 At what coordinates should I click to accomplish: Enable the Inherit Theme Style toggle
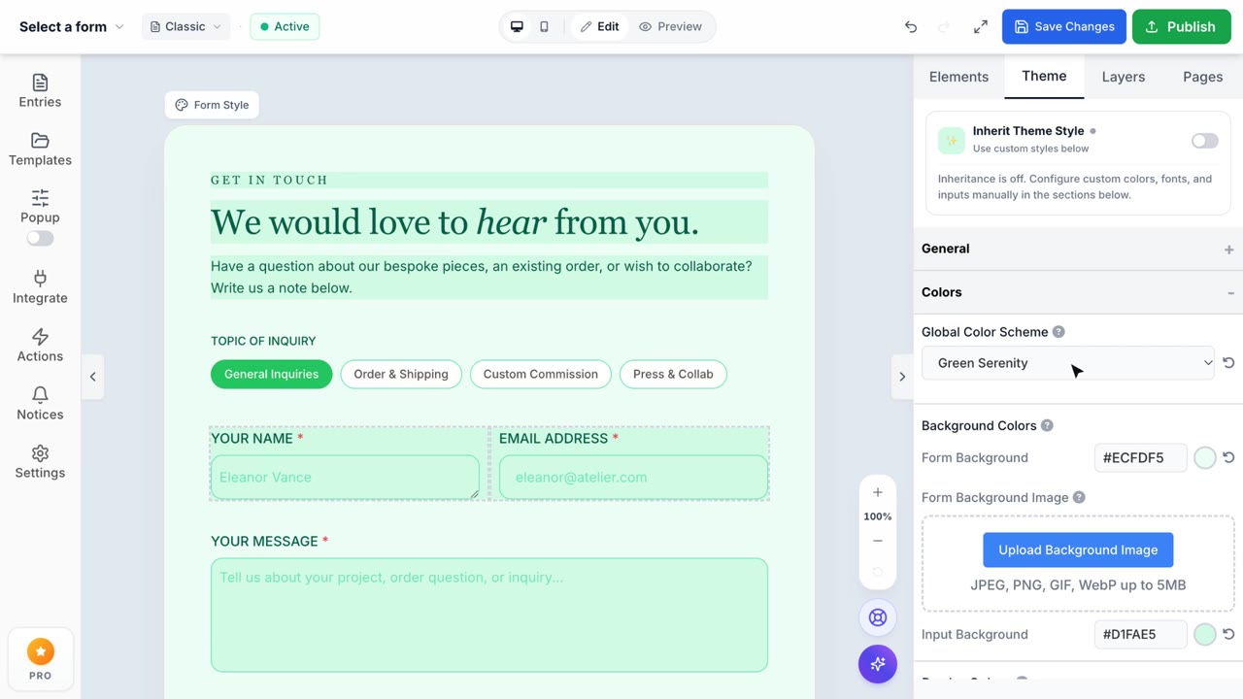(1204, 141)
